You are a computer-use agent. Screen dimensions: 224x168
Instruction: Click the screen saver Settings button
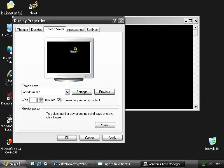[x=82, y=92]
